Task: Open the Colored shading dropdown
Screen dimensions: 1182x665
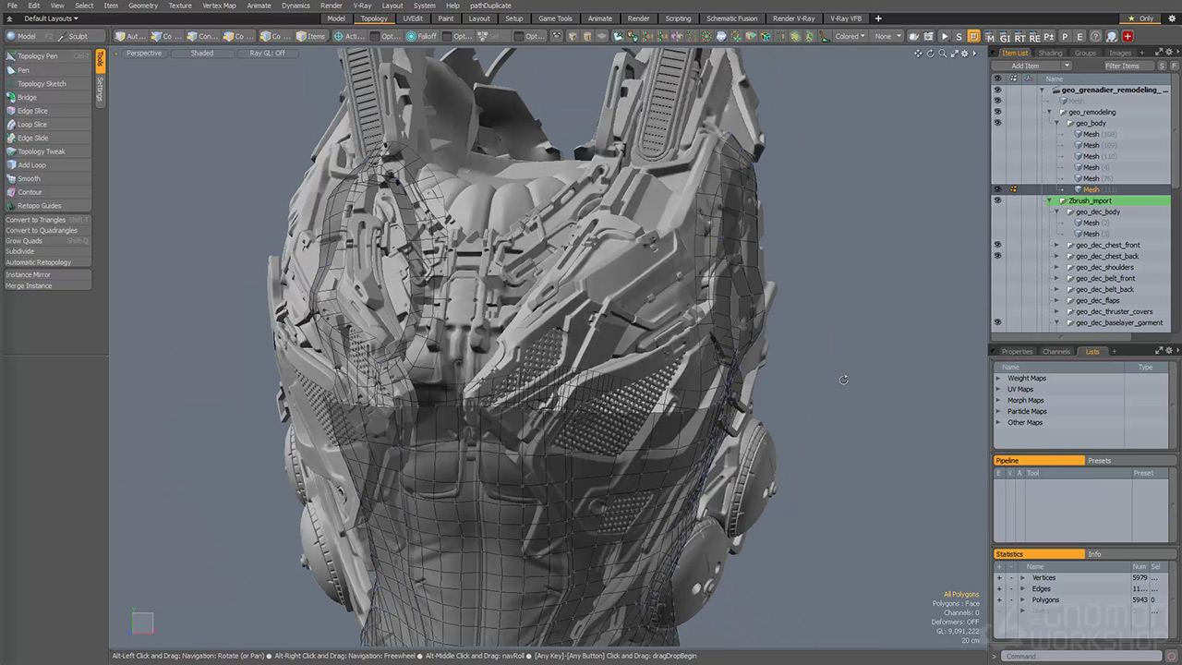Action: point(850,37)
